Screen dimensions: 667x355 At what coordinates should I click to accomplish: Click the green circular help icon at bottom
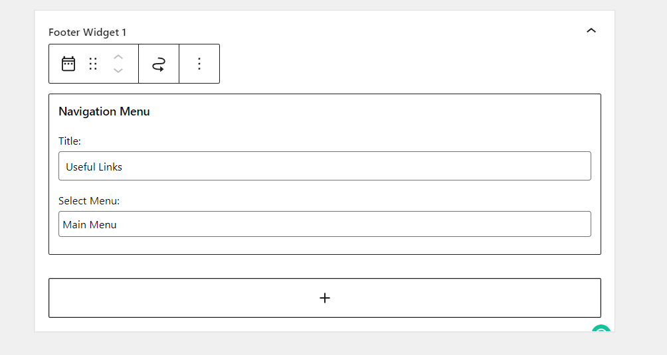(x=601, y=328)
